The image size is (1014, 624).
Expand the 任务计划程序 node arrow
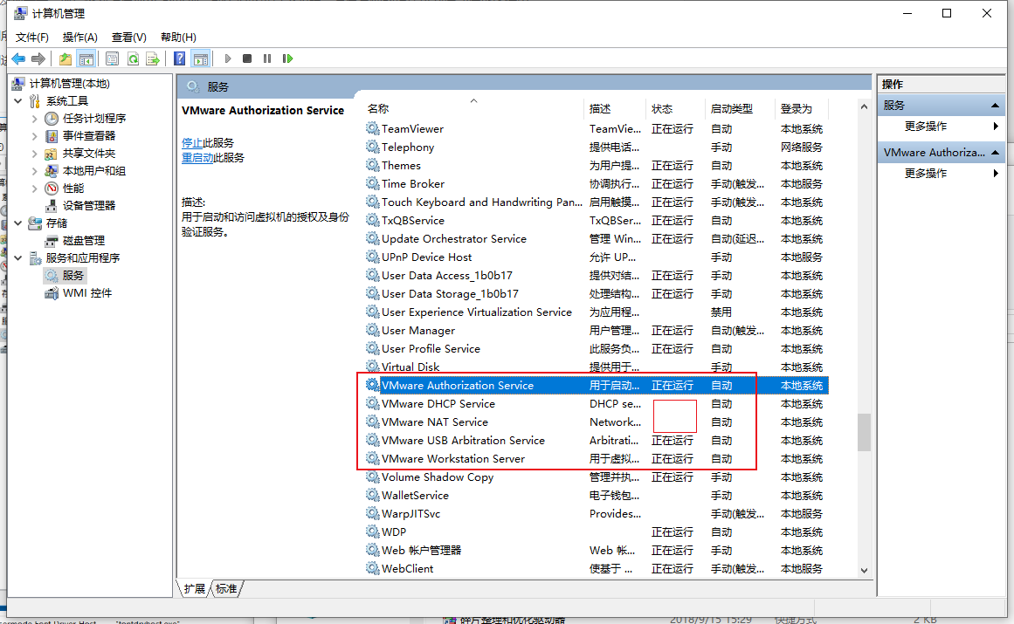(35, 118)
